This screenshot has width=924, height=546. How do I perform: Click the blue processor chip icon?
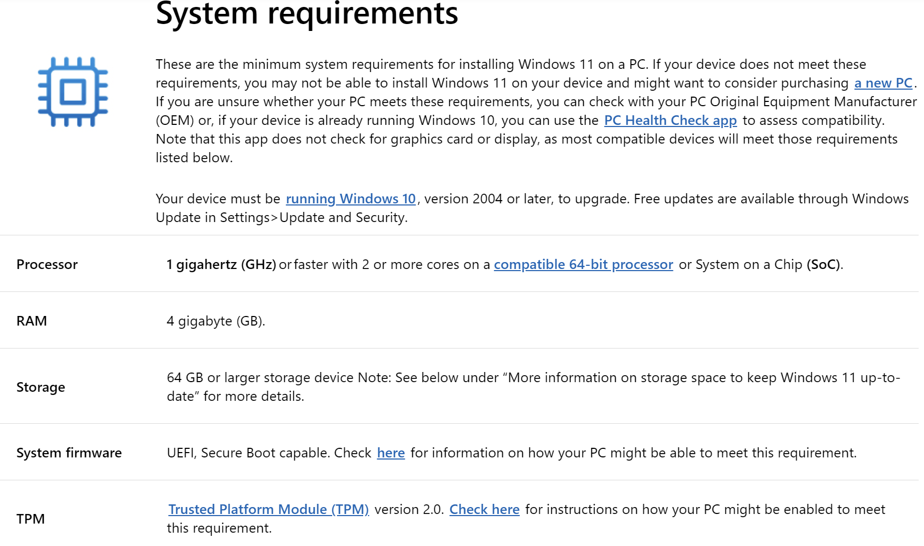pos(73,92)
